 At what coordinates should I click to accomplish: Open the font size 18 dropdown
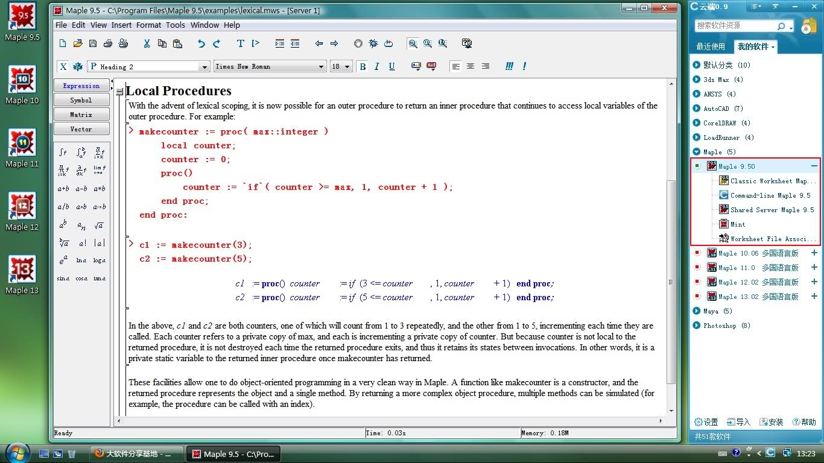[347, 67]
